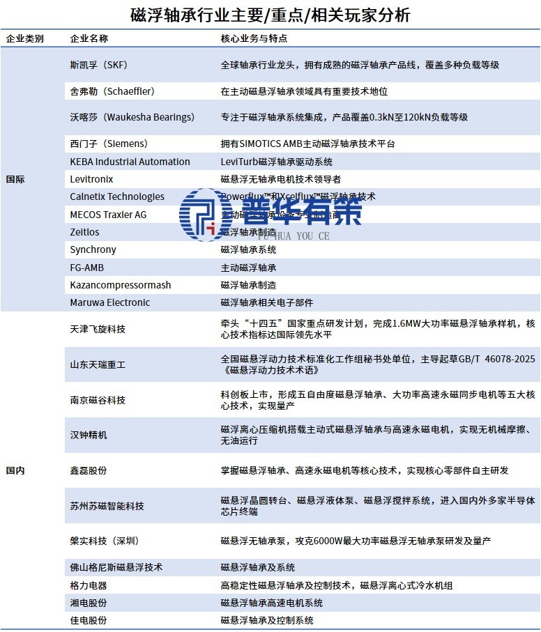Select the category label 国内

15,470
